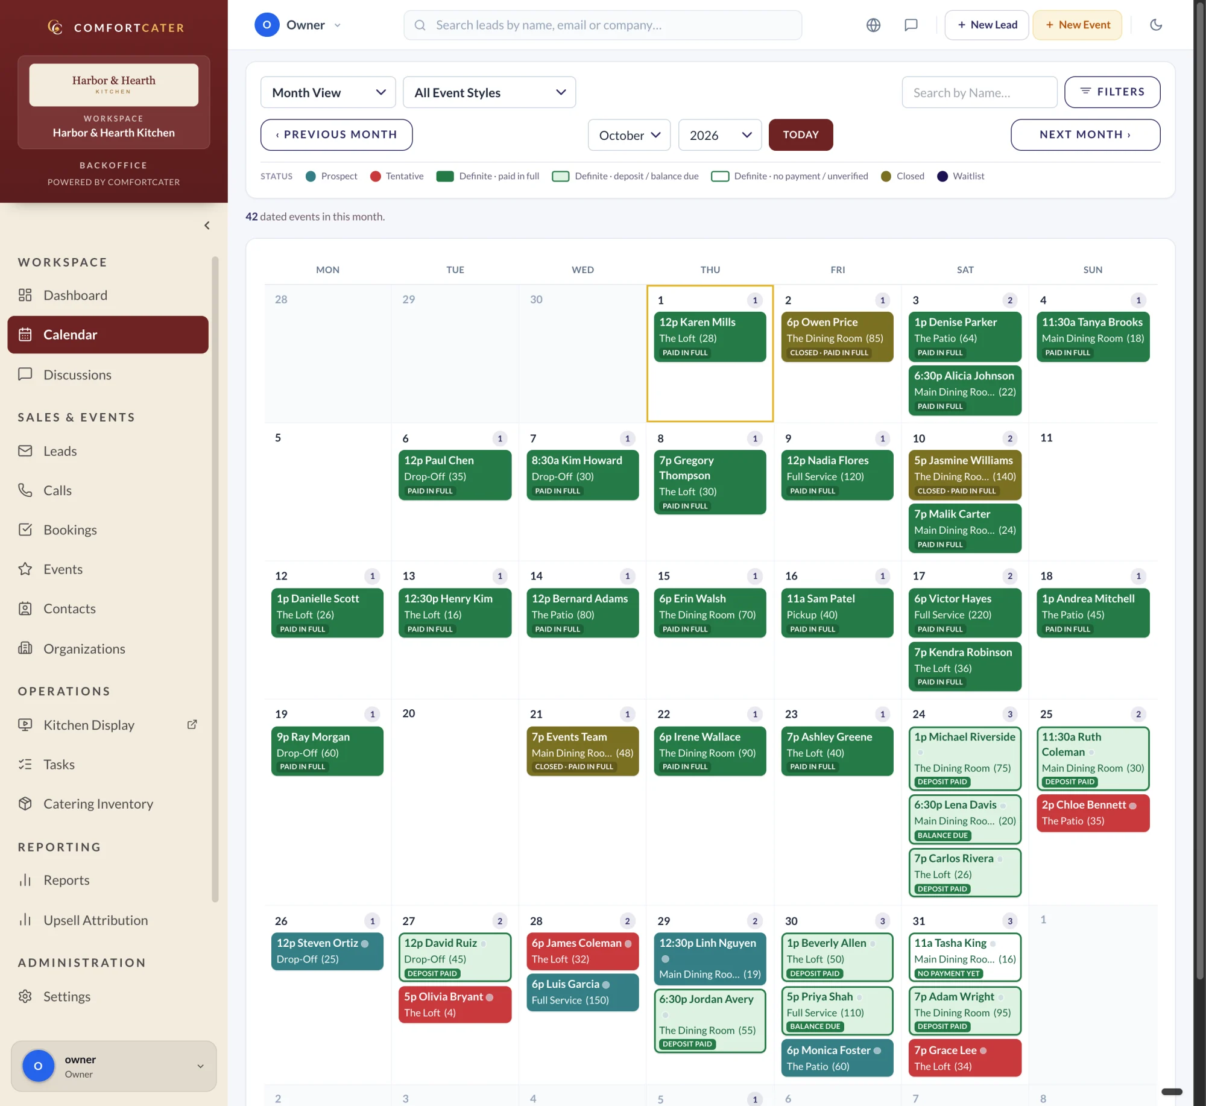
Task: Open Catering Inventory
Action: click(x=108, y=804)
